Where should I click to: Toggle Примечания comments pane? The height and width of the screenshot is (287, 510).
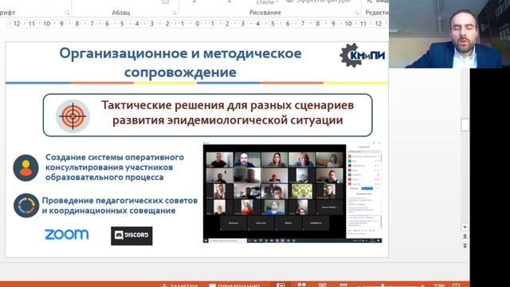click(x=234, y=285)
